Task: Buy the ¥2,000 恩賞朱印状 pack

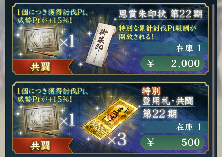Action: [173, 63]
